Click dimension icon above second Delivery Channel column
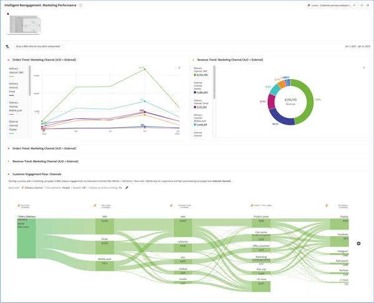 pyautogui.click(x=95, y=205)
